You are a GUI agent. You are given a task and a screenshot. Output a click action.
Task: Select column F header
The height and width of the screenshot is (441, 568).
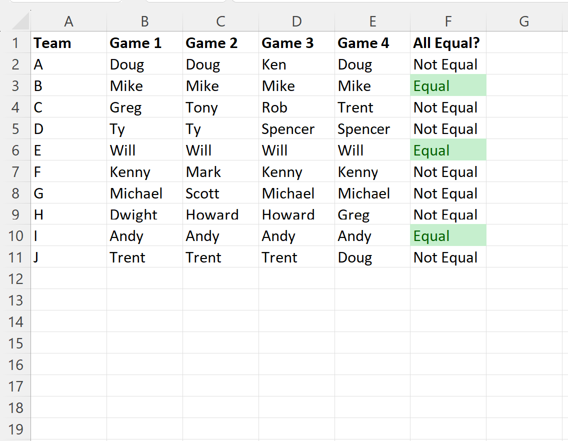point(448,21)
